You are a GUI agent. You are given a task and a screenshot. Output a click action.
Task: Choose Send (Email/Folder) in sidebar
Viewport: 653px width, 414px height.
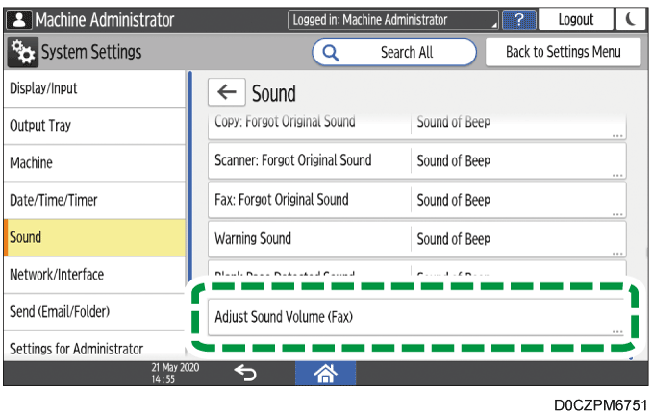click(x=92, y=312)
